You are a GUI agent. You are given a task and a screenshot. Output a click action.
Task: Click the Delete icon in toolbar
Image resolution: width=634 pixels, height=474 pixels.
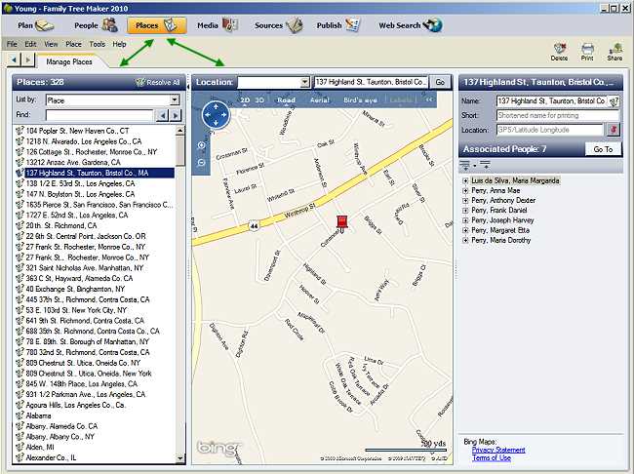559,52
